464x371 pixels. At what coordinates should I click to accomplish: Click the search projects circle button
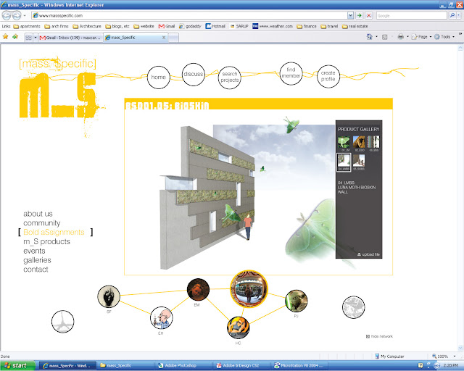coord(230,78)
